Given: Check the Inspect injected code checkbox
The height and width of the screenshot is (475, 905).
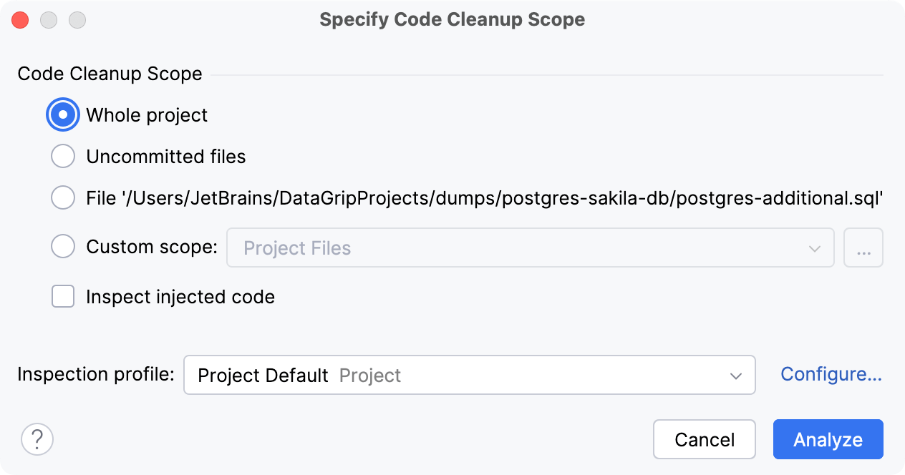Looking at the screenshot, I should tap(62, 296).
